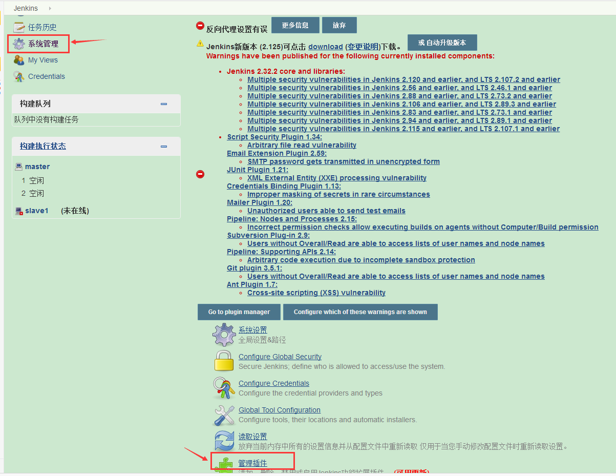616x476 pixels.
Task: Open vulnerabilities link for Jenkins 2.94 and earlier
Action: tap(399, 120)
